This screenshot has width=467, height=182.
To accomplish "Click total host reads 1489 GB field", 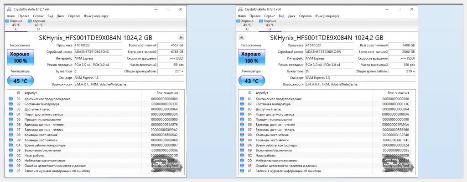I will click(x=402, y=45).
